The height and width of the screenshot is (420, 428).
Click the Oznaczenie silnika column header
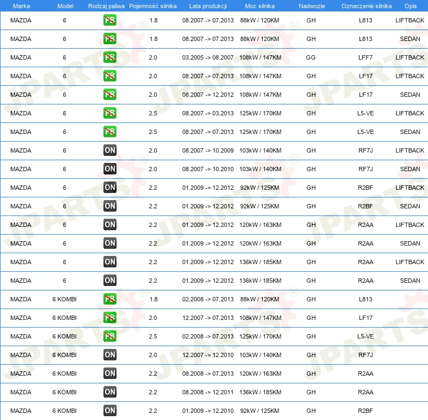(x=366, y=6)
